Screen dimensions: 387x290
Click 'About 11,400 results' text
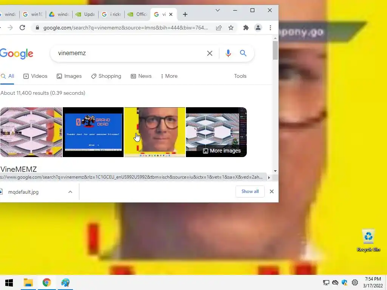(43, 93)
